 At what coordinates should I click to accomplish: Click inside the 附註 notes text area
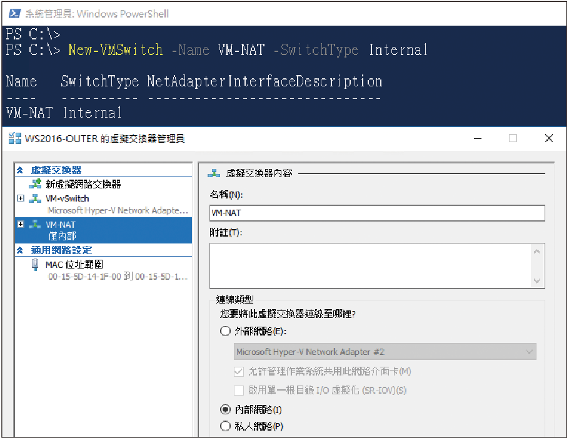[x=370, y=266]
